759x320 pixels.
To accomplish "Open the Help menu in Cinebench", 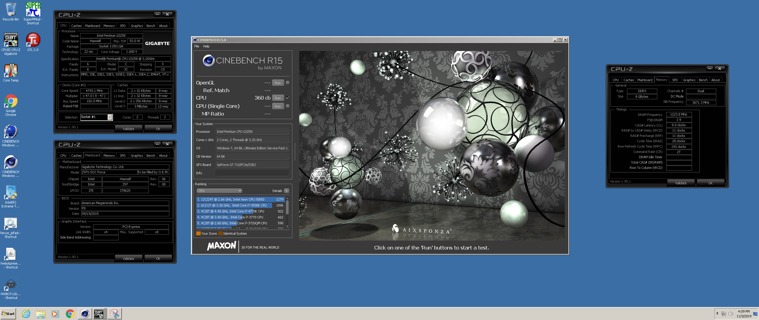I will click(206, 46).
